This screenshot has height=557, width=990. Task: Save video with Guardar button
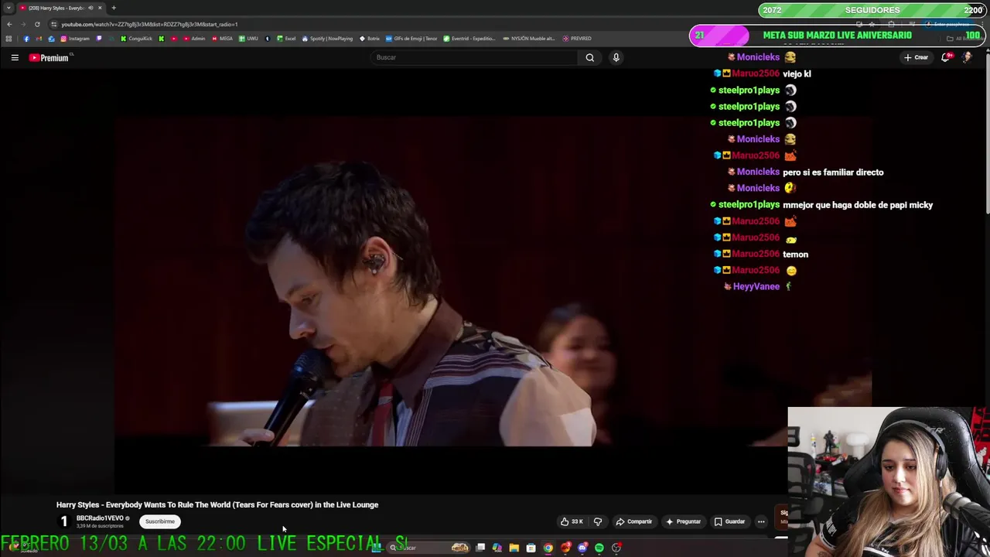(x=729, y=521)
